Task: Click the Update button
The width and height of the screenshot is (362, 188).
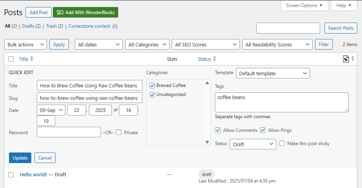Action: point(20,158)
